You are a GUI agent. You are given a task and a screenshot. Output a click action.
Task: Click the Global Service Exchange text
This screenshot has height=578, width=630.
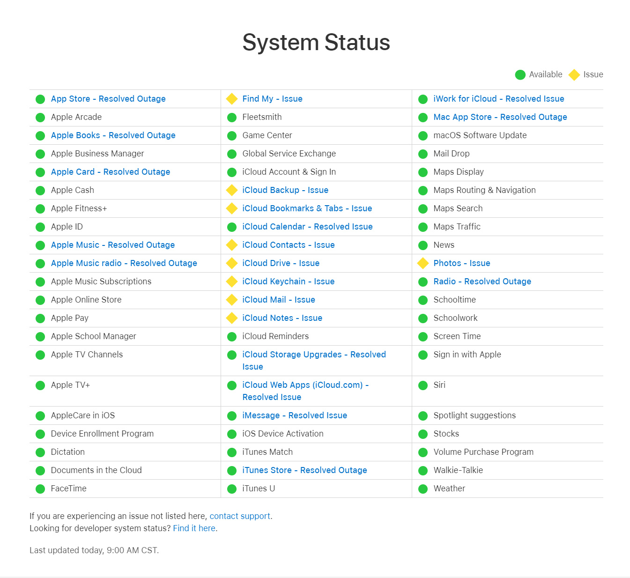[x=289, y=154]
